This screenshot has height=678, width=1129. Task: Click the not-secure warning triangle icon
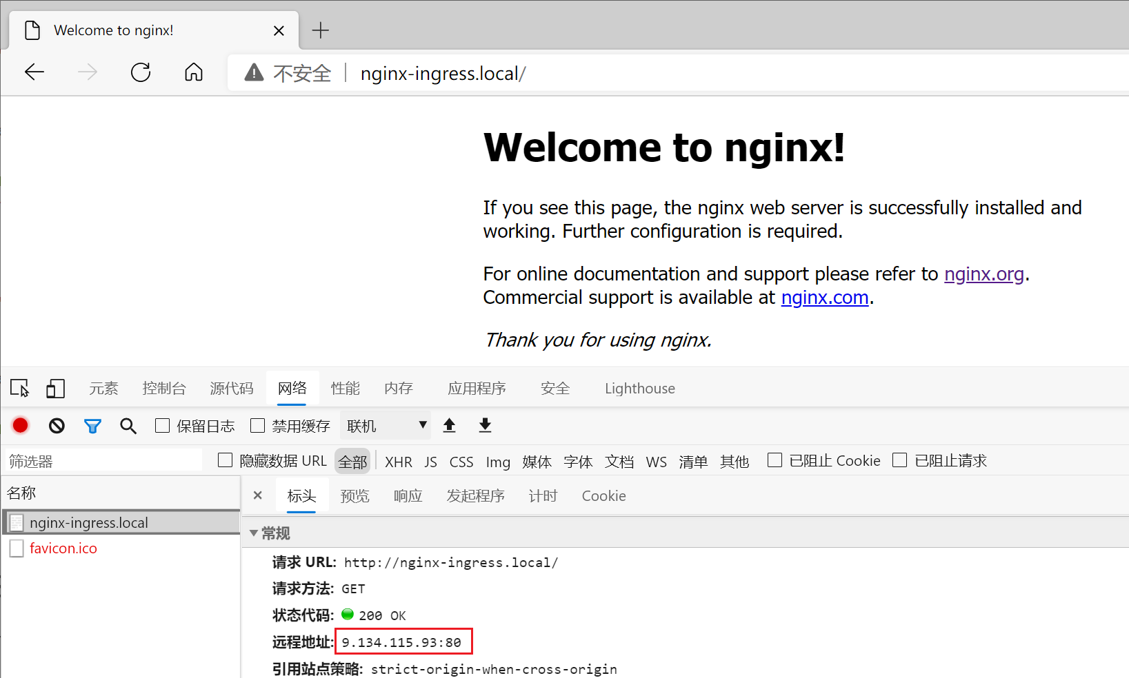(x=254, y=72)
